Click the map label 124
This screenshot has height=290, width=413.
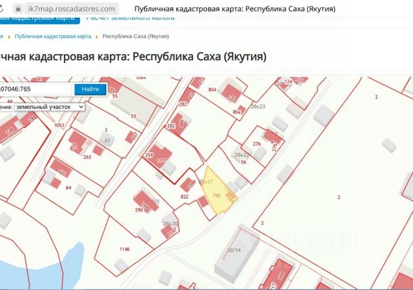288,82
